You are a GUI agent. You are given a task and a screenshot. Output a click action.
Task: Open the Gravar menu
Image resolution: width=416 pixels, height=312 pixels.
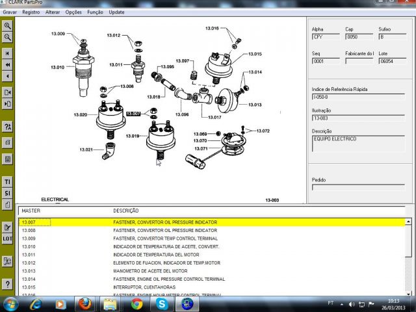10,12
